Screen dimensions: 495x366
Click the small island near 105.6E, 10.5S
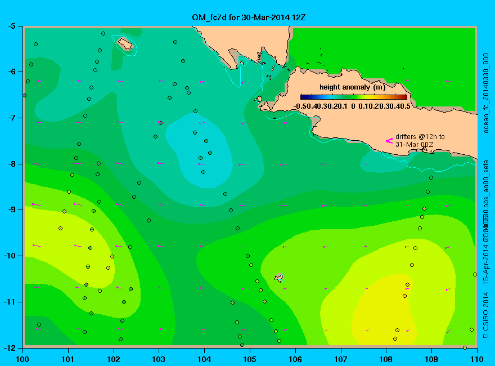[x=279, y=277]
